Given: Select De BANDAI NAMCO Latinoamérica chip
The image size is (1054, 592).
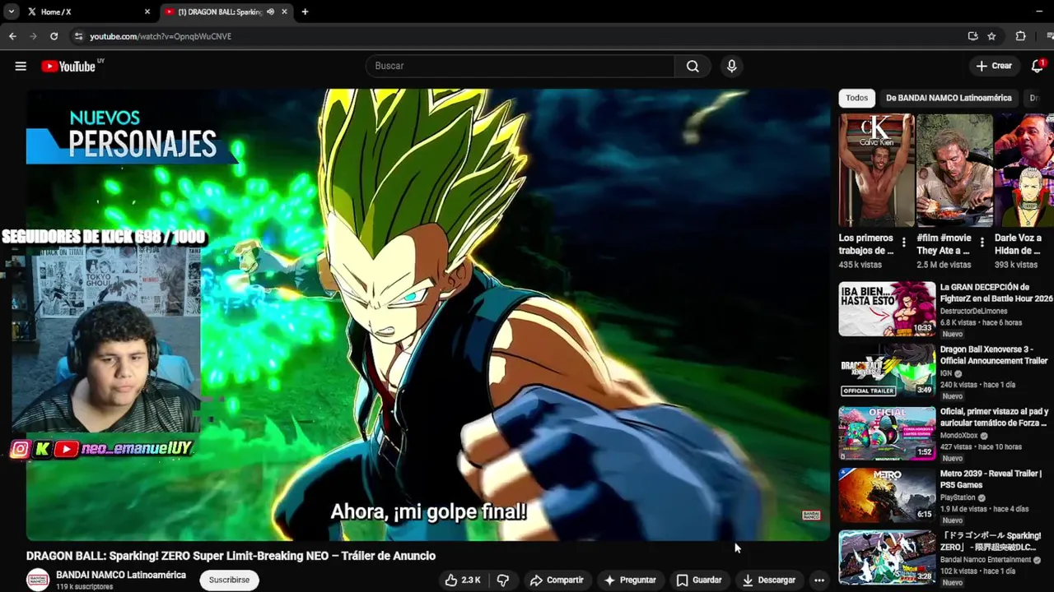Looking at the screenshot, I should 949,98.
